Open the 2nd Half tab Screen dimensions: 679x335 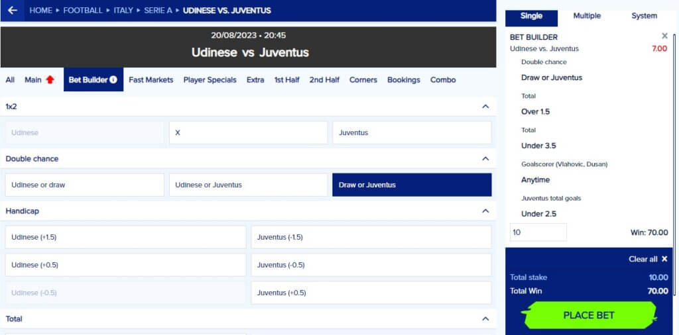click(324, 79)
